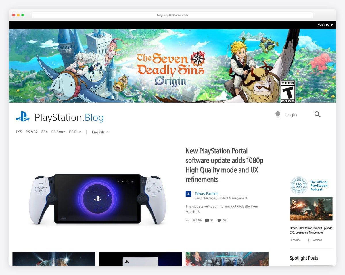Click the lightbulb icon beside Login
Image resolution: width=345 pixels, height=275 pixels.
pos(278,114)
